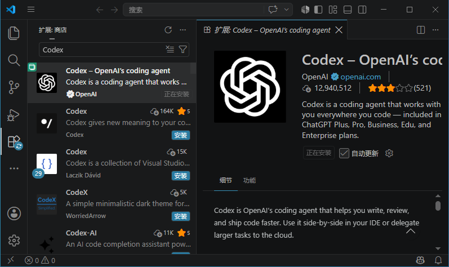The height and width of the screenshot is (267, 449).
Task: Click the details page vertical scrollbar thumb
Action: [438, 206]
